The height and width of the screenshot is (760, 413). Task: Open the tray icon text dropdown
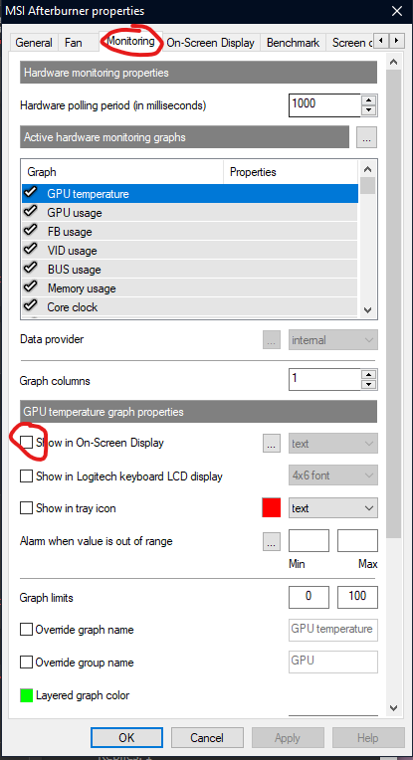[x=333, y=508]
